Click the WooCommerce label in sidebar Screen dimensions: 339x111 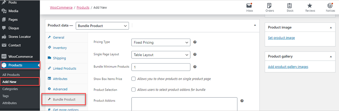[21, 57]
